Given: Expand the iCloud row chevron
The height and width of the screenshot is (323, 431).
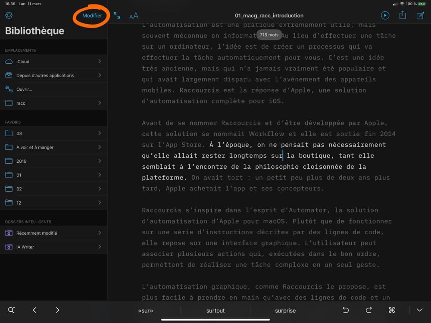Looking at the screenshot, I should 100,61.
